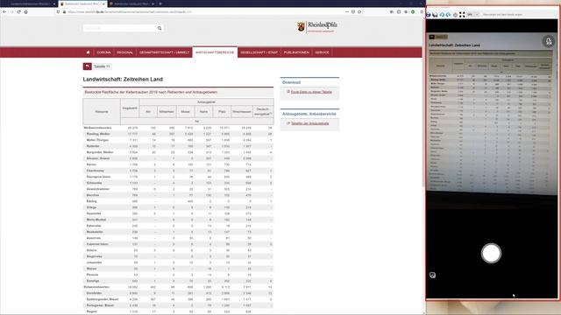The image size is (561, 315).
Task: Click the Mittelrhein column header
Action: pos(167,111)
